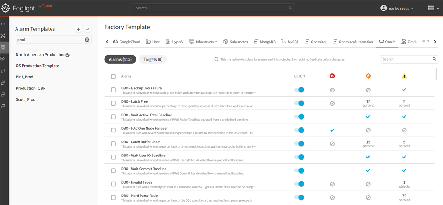Open the Scott_Prod template
This screenshot has width=443, height=205.
click(26, 99)
